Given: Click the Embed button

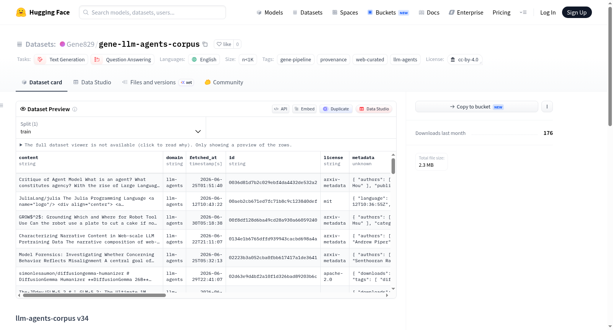Looking at the screenshot, I should point(305,109).
